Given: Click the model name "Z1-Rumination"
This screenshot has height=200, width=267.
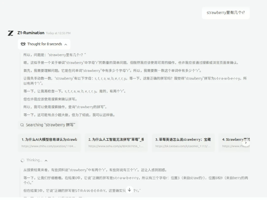Looking at the screenshot, I should [30, 33].
